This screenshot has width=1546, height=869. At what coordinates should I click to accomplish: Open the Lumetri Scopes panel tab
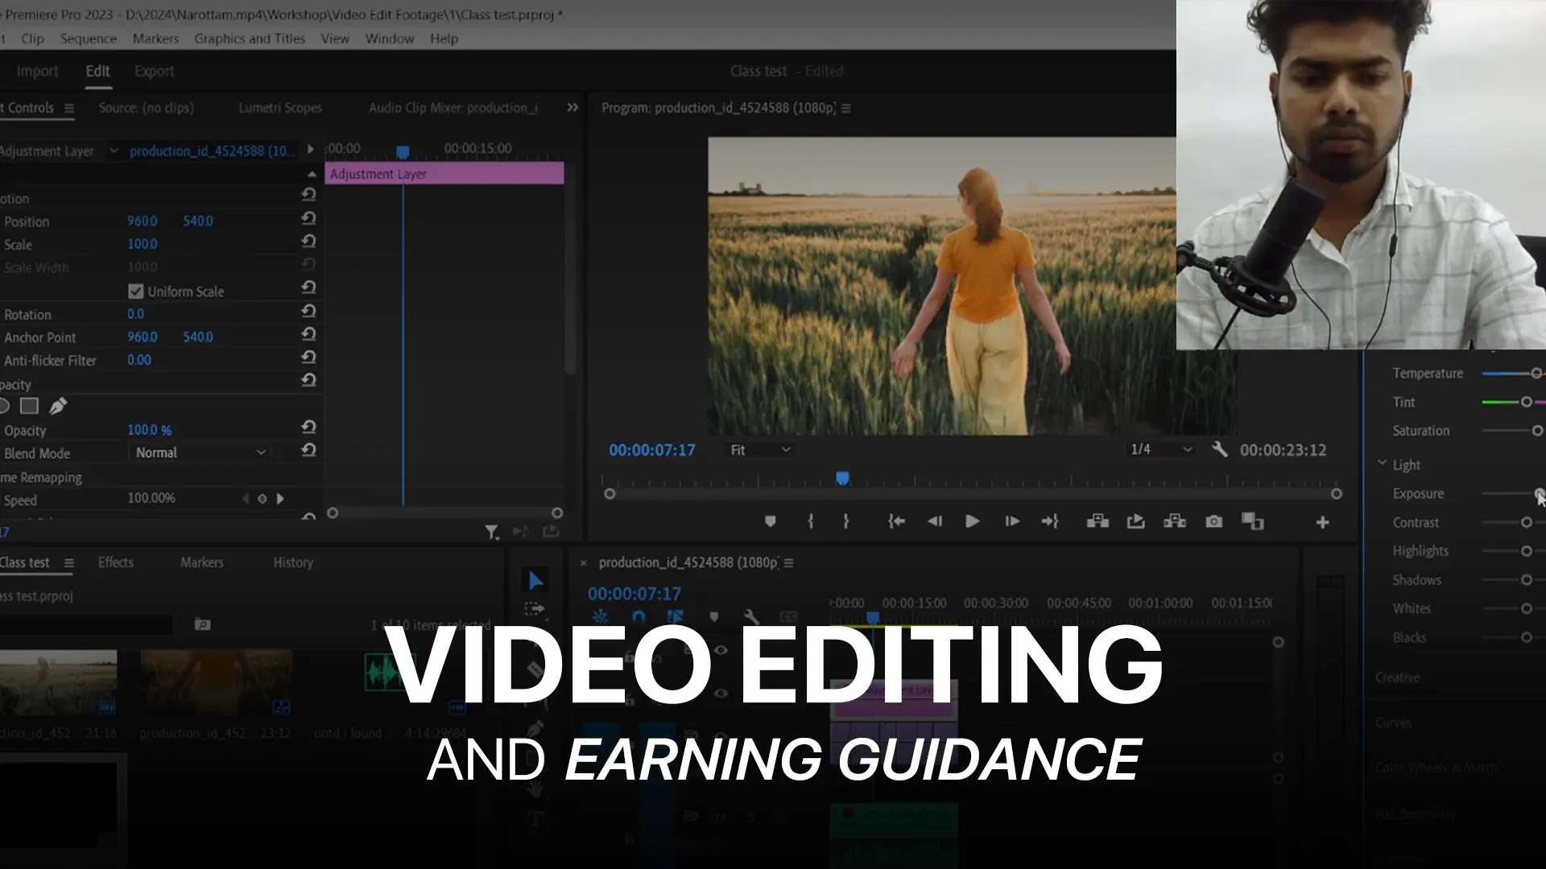280,108
